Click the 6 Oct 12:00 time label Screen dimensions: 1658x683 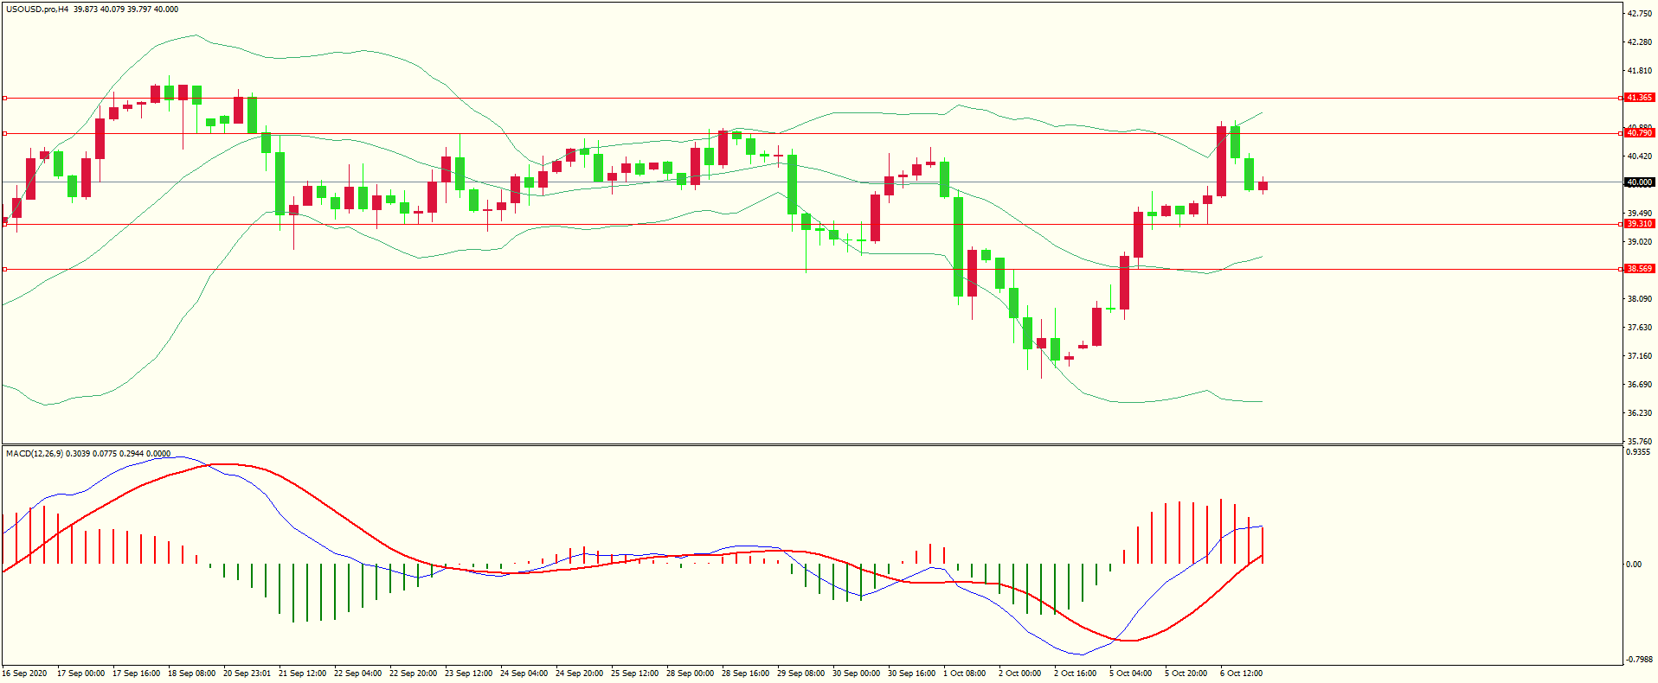coord(1241,673)
